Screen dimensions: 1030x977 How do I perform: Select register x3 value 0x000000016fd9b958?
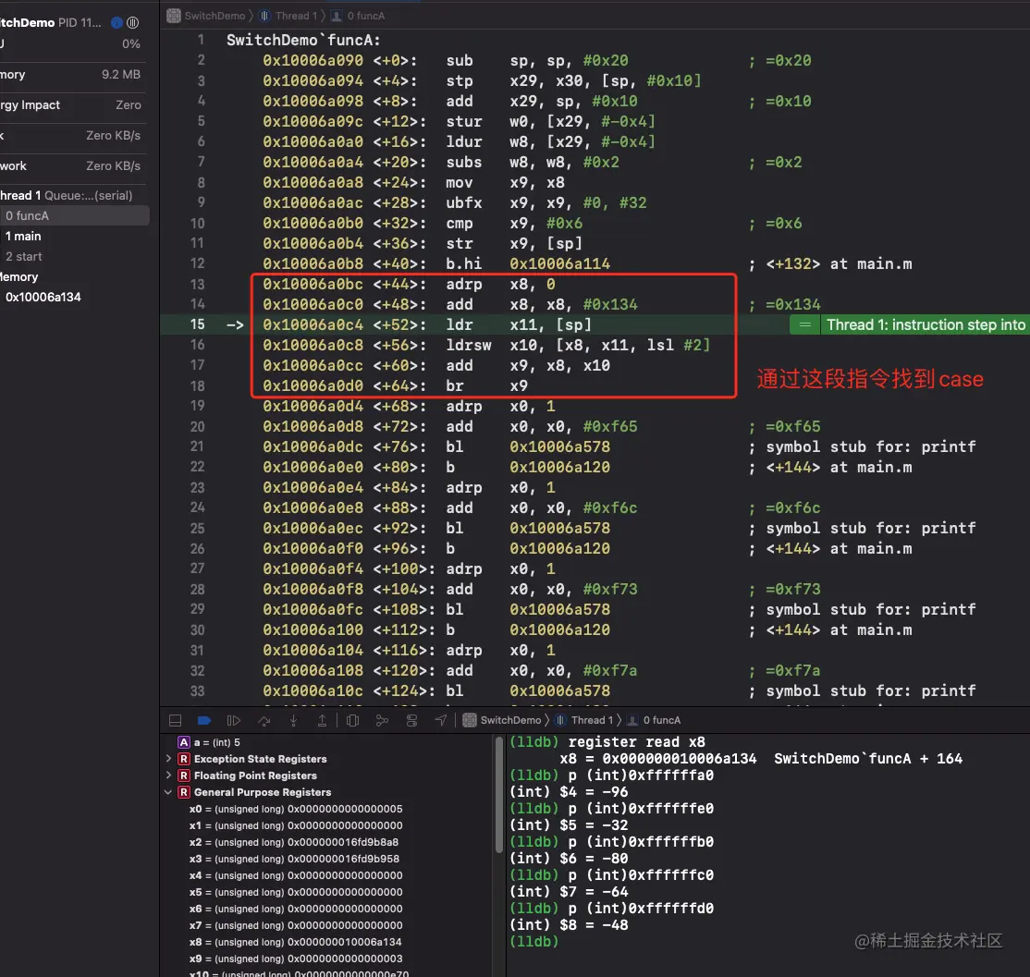[x=344, y=859]
